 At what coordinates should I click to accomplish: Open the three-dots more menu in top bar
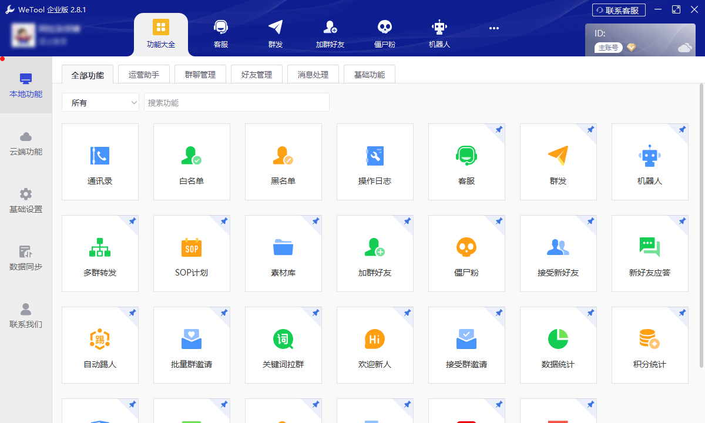[x=493, y=28]
